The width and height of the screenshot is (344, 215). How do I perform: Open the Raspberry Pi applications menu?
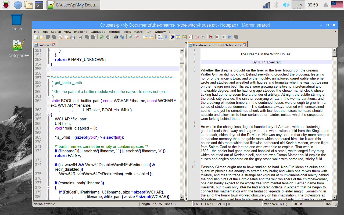[6, 5]
